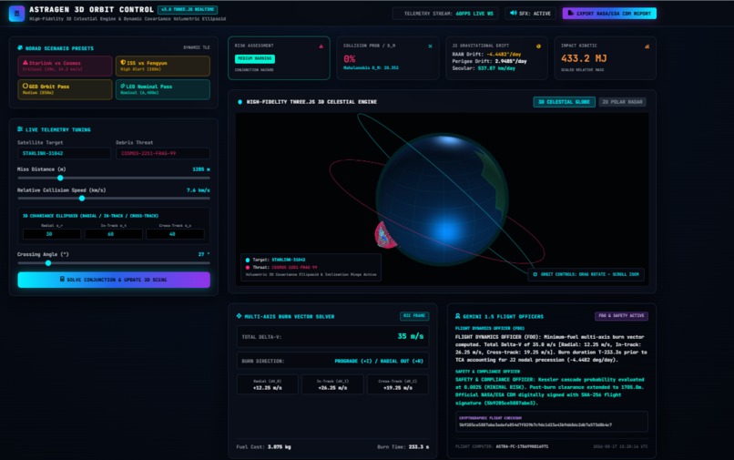Click the FDO & Safety Active badge
The width and height of the screenshot is (734, 460).
[x=621, y=316]
